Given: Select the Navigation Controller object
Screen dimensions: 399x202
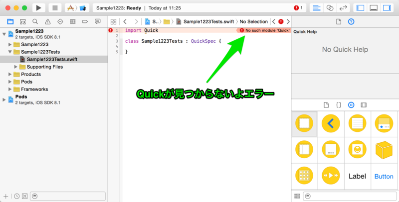Looking at the screenshot, I should pyautogui.click(x=331, y=123).
